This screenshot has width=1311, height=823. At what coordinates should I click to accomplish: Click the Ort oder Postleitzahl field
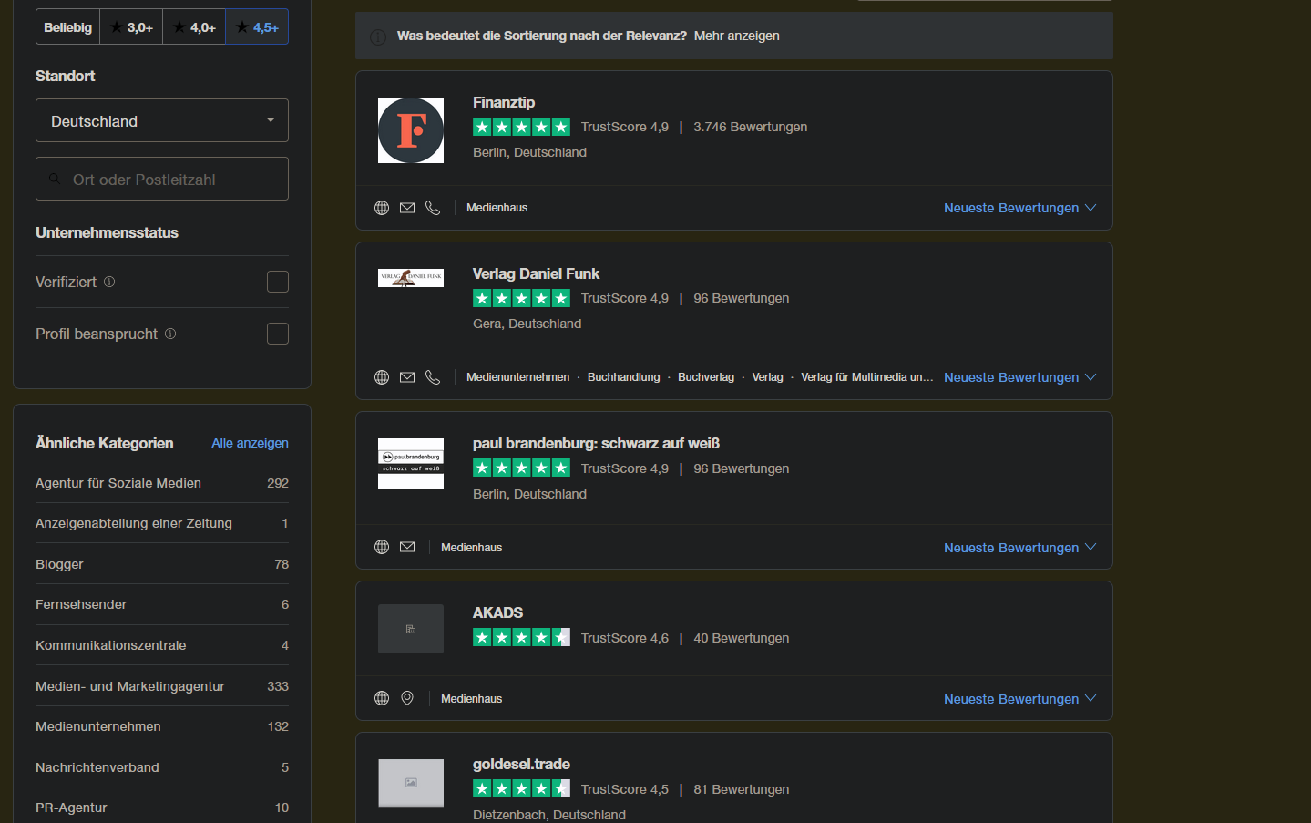tap(162, 179)
